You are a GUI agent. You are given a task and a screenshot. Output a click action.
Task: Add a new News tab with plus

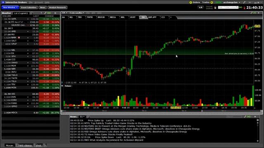88,117
